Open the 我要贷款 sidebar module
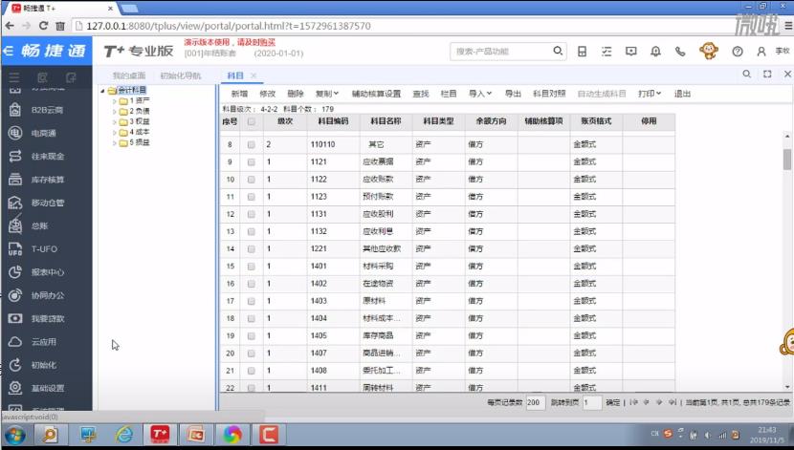The width and height of the screenshot is (794, 450). tap(46, 318)
